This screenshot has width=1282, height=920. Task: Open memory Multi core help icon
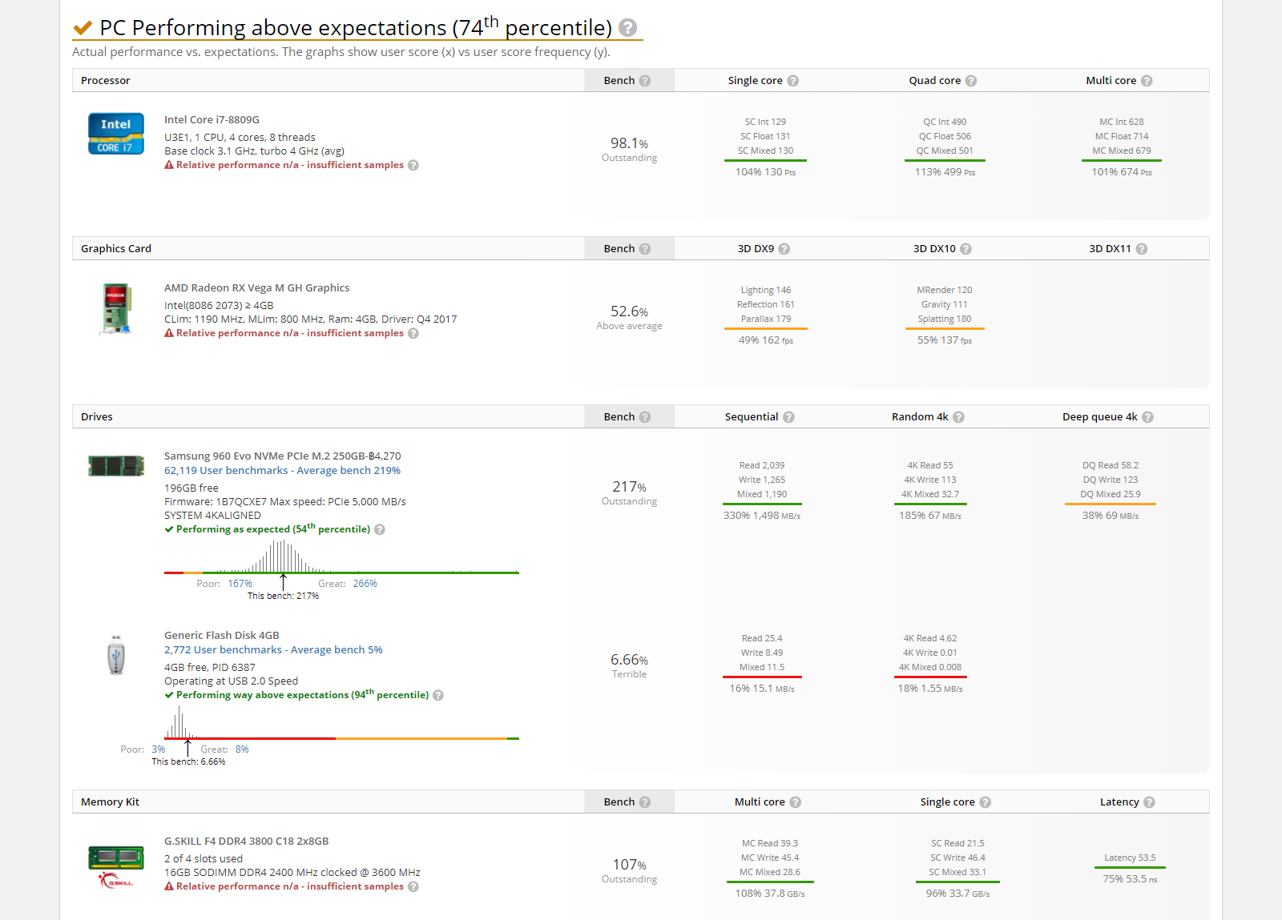tap(795, 802)
